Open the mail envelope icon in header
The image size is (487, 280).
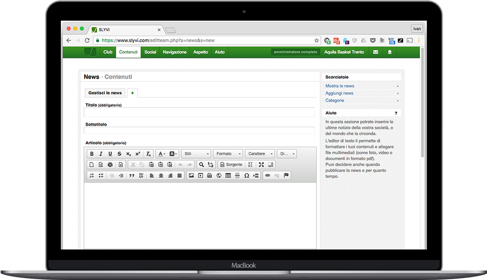tap(375, 52)
